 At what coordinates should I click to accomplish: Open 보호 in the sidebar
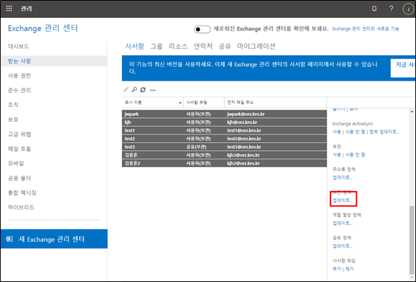[13, 119]
